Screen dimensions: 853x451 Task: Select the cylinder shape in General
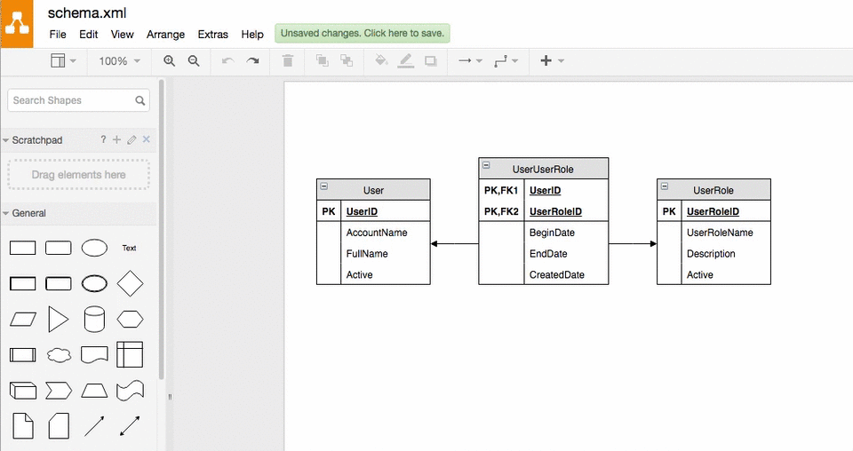(94, 320)
